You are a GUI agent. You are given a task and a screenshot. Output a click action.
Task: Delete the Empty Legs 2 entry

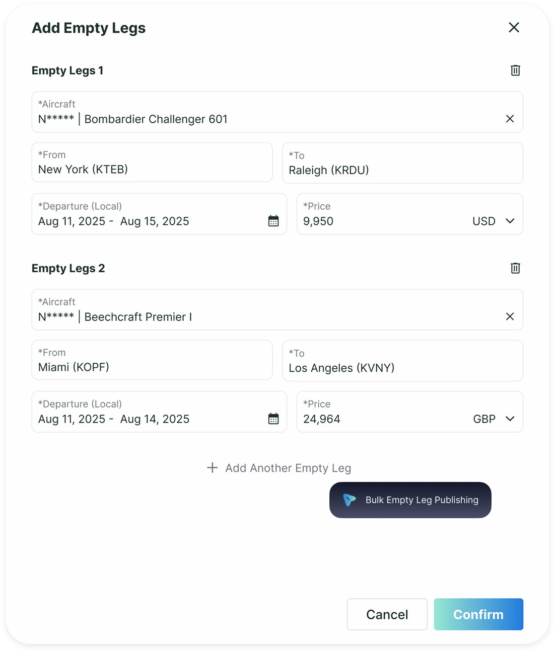[515, 268]
